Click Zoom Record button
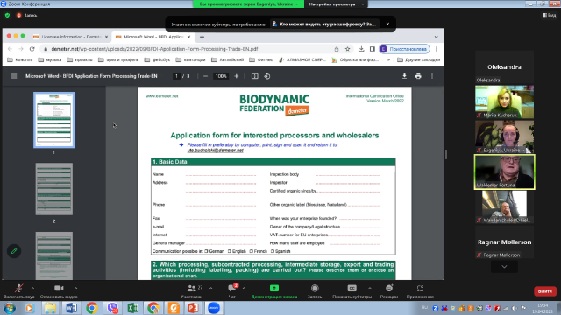Screen dimensions: 561x315 [315, 288]
